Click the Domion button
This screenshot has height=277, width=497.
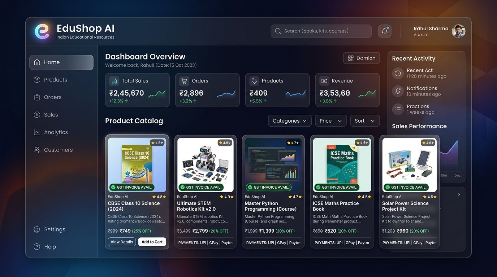tap(362, 58)
